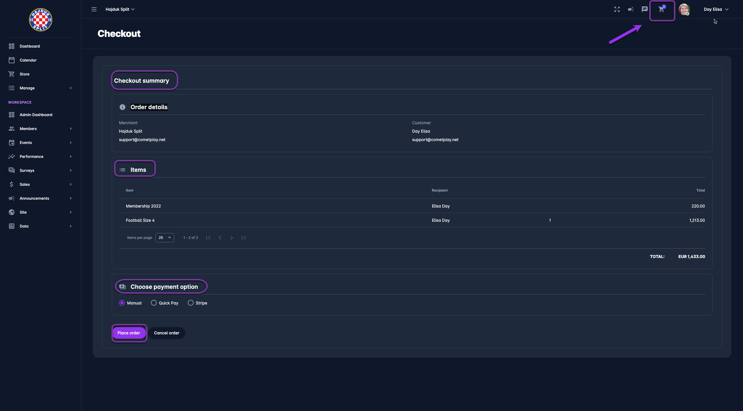Open the shopping cart icon in header
This screenshot has height=411, width=743.
point(661,9)
